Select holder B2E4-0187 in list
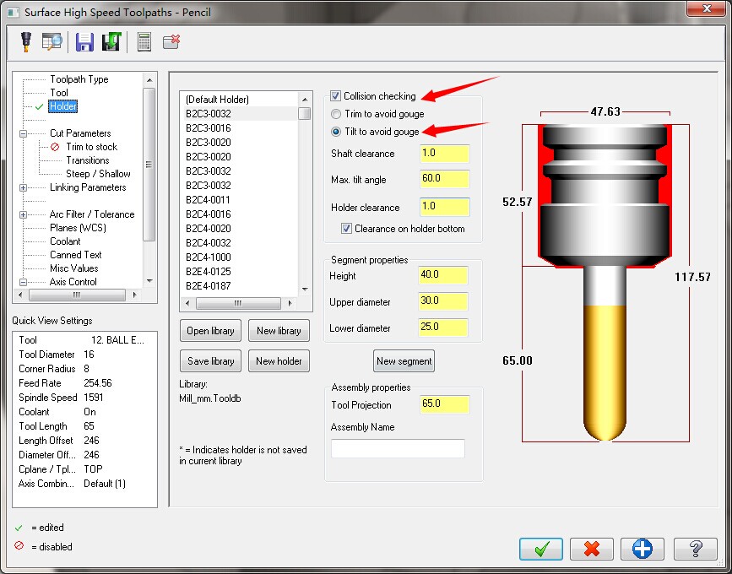Viewport: 732px width, 574px height. [x=209, y=286]
